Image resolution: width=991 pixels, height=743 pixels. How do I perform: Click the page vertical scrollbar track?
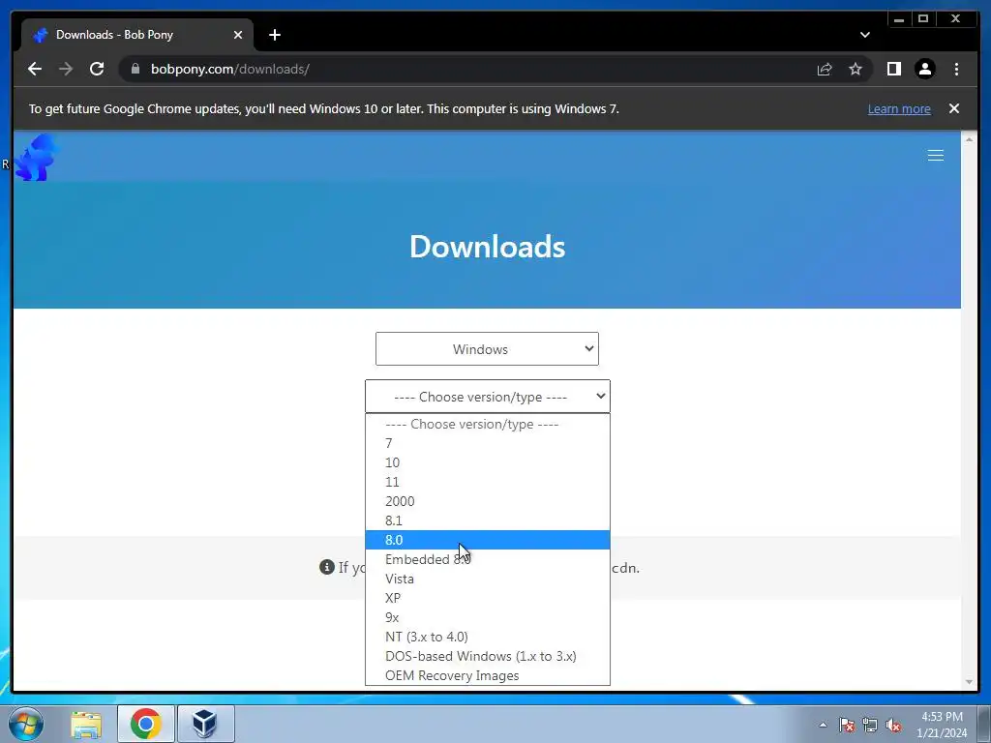[969, 410]
